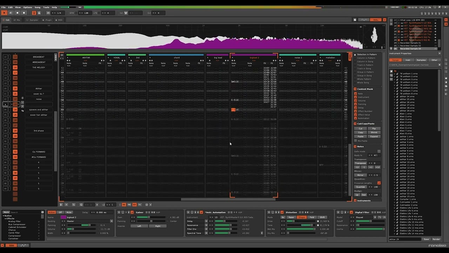This screenshot has height=253, width=449.
Task: Expand the 'akhtar 24.xrns' tree item
Action: pos(395,97)
